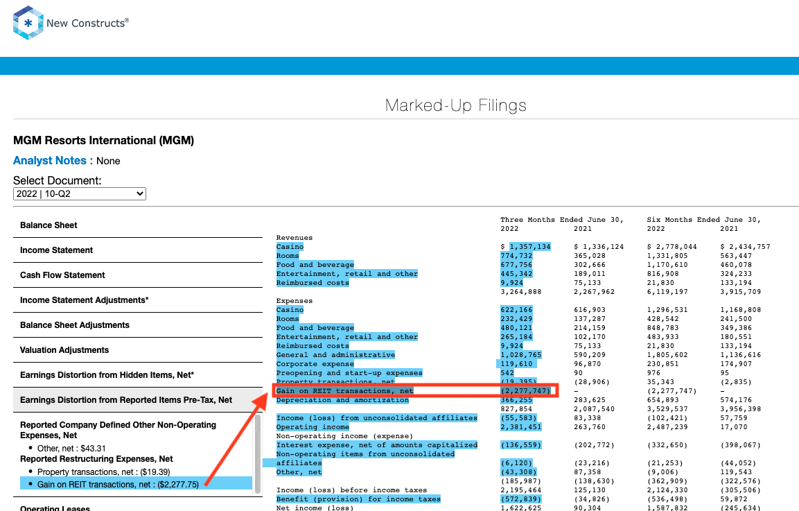Click 'Marked-Up Filings' page heading

pyautogui.click(x=455, y=105)
